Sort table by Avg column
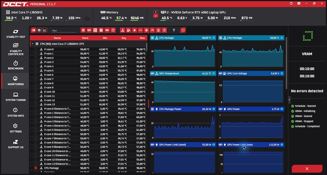 coord(124,38)
